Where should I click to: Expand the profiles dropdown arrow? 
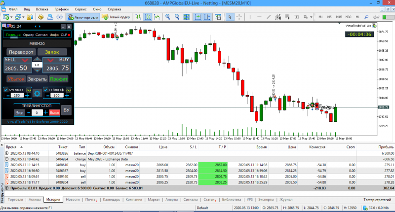coord(23,17)
